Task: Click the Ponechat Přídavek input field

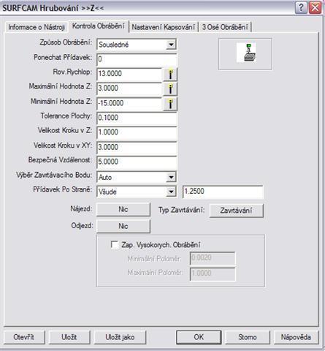Action: (137, 59)
